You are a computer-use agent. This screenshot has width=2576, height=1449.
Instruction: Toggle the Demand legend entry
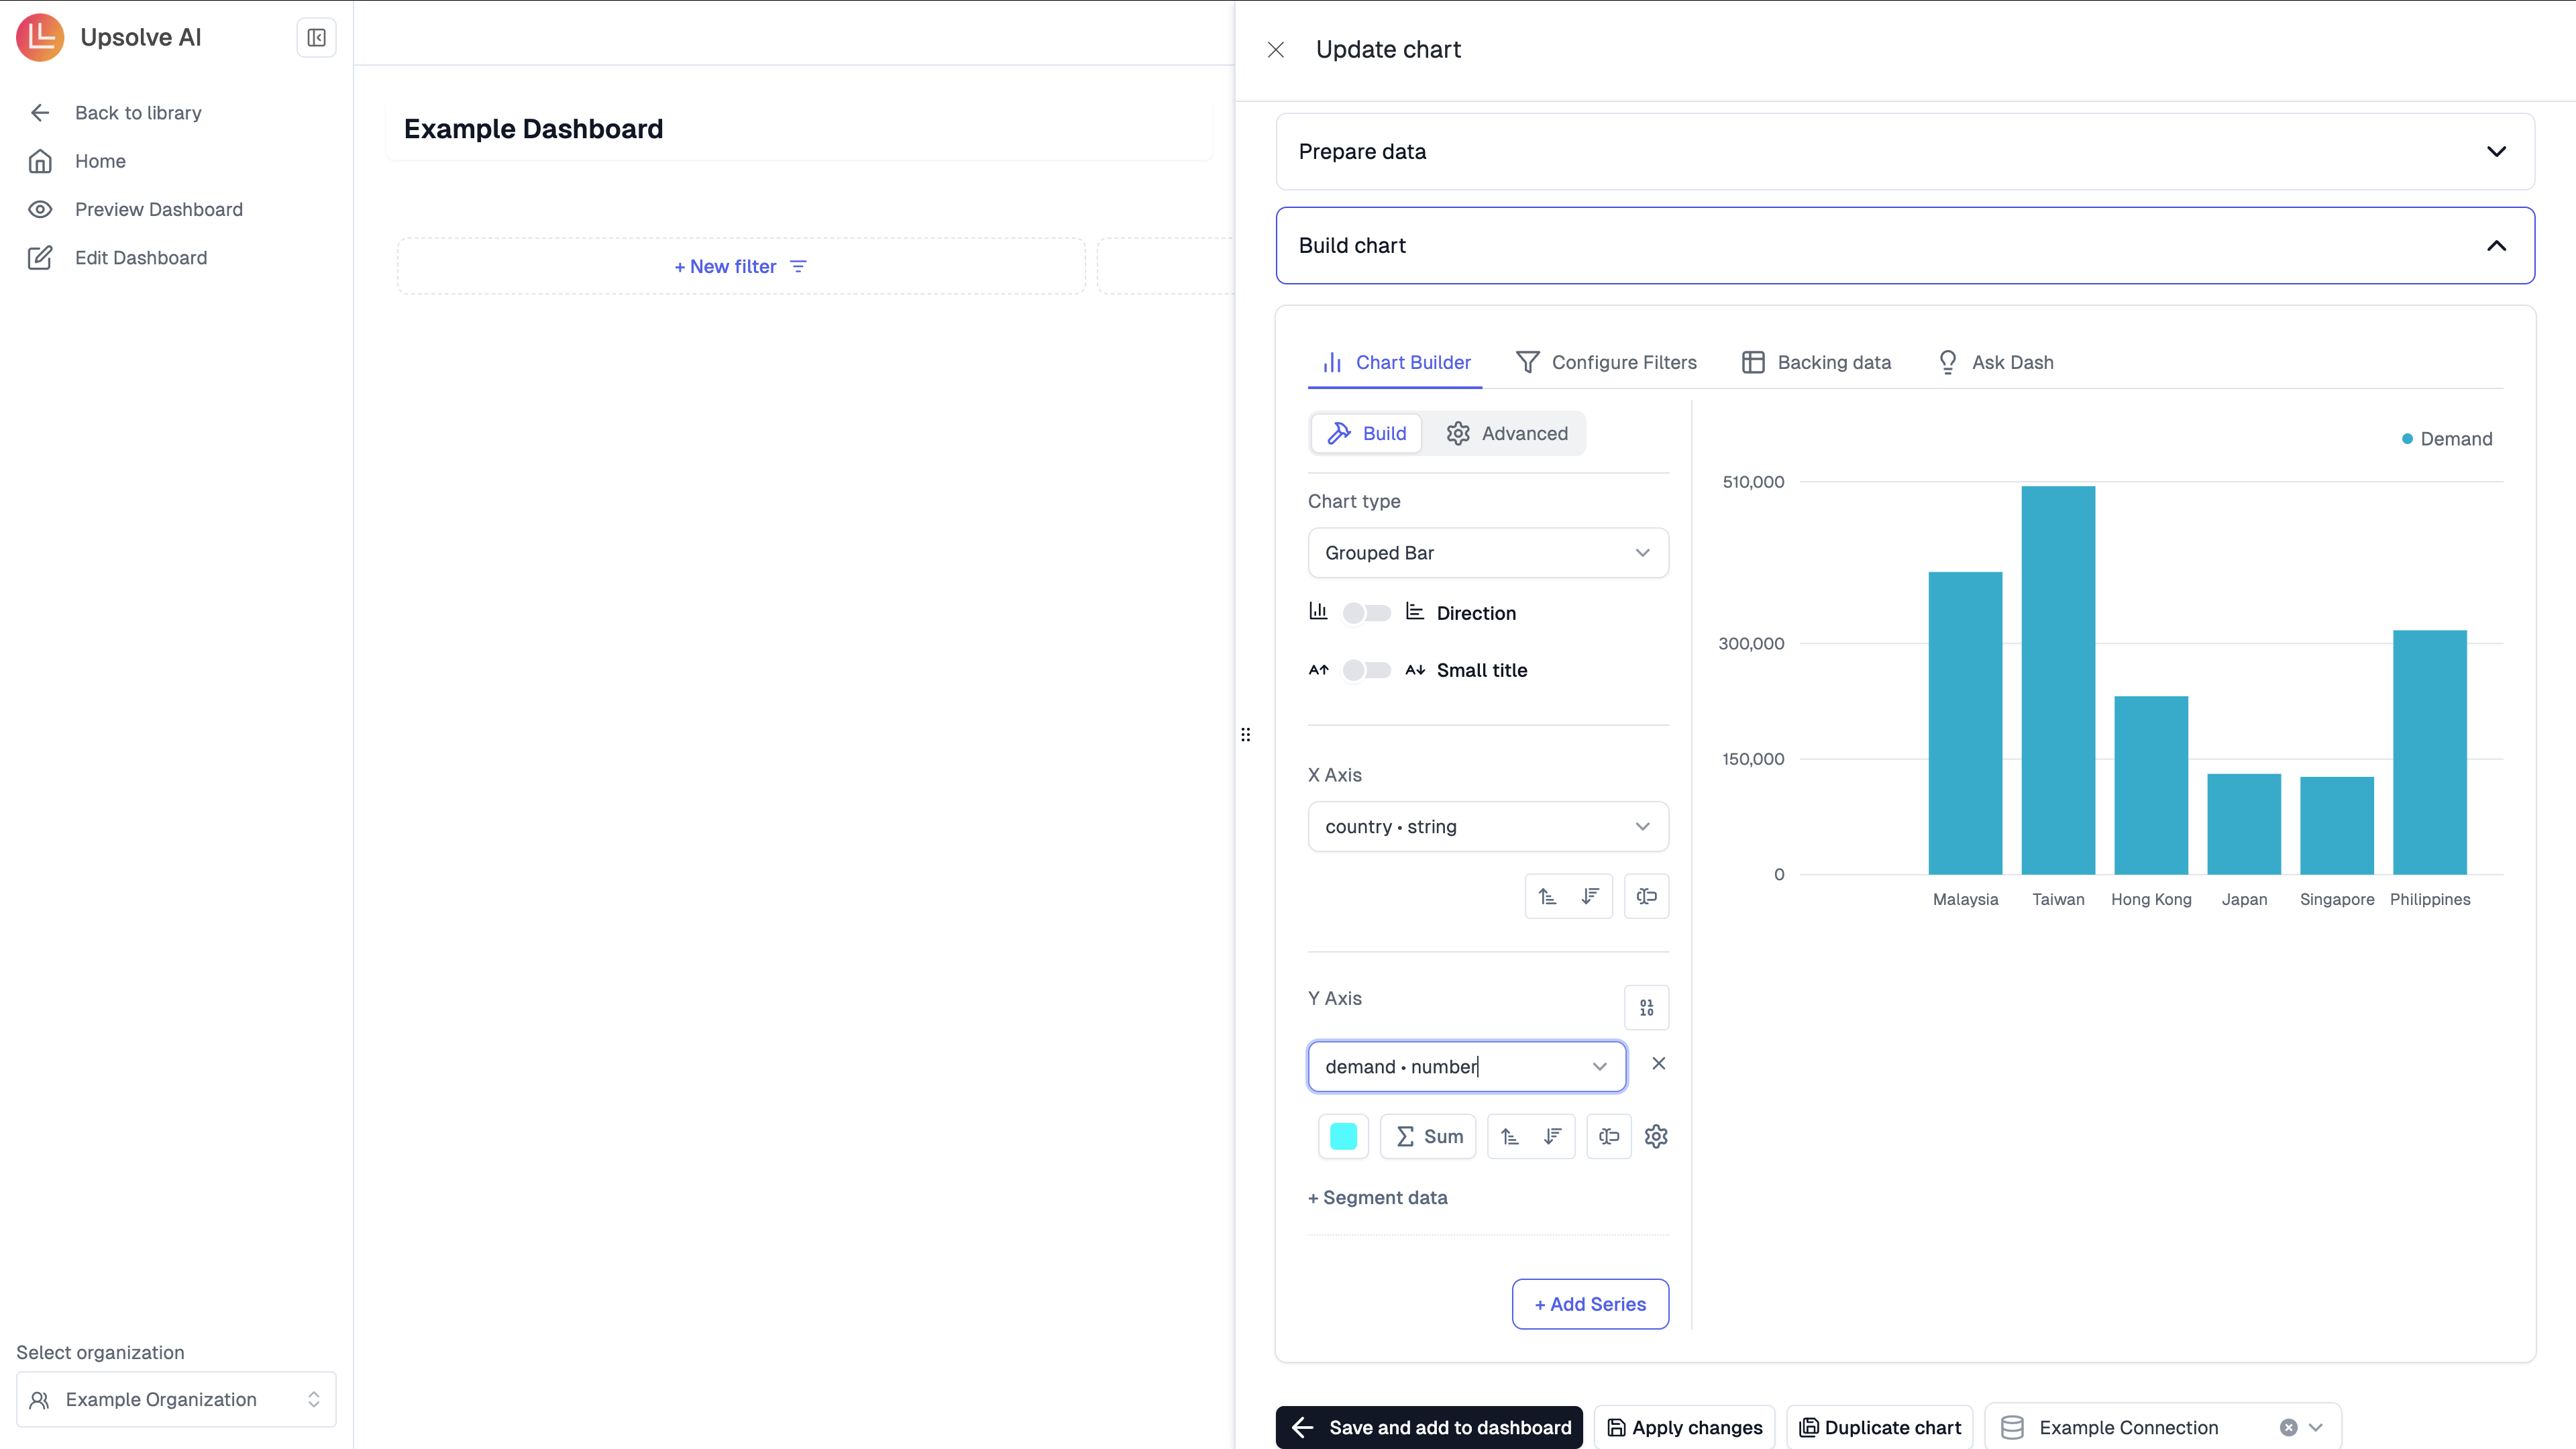2446,439
